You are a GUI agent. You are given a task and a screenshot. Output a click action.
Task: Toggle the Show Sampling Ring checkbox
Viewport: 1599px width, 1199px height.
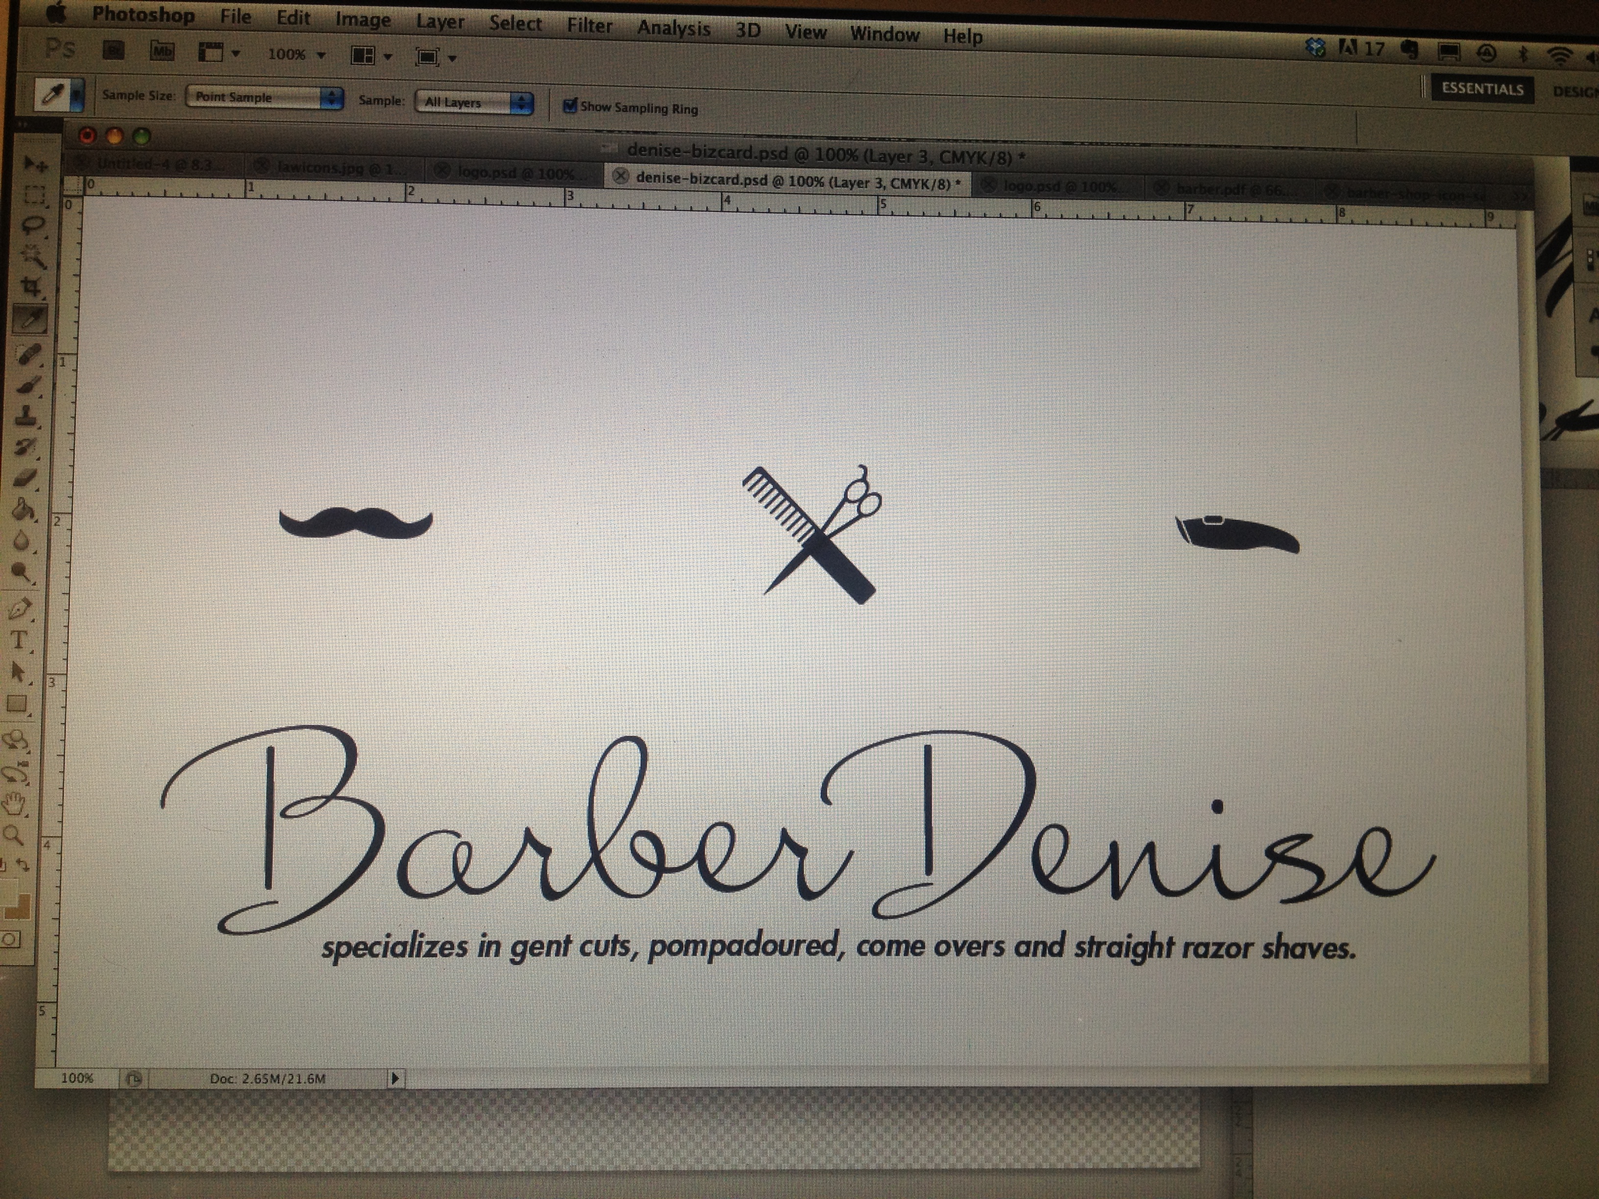coord(570,106)
